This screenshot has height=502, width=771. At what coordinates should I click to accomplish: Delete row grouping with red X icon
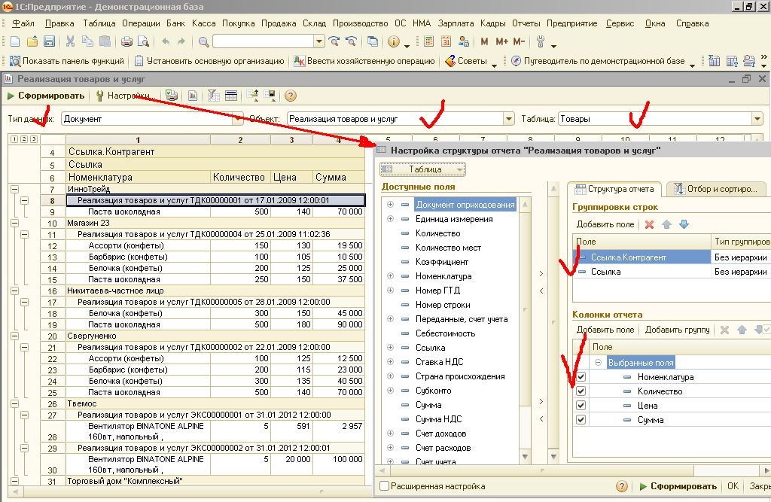(x=649, y=224)
